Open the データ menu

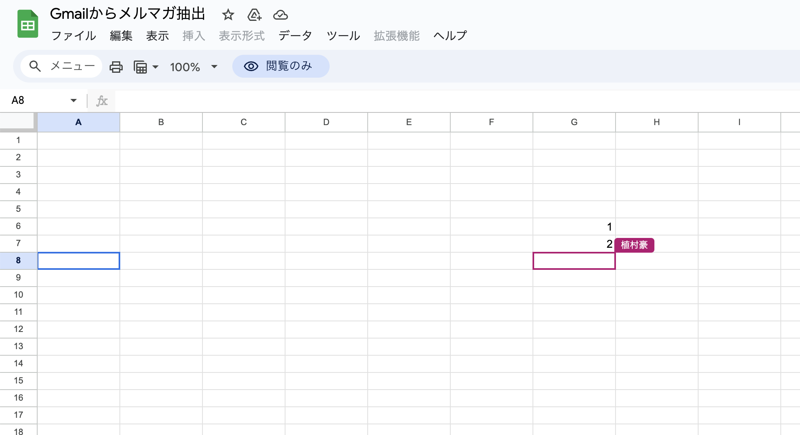(295, 36)
